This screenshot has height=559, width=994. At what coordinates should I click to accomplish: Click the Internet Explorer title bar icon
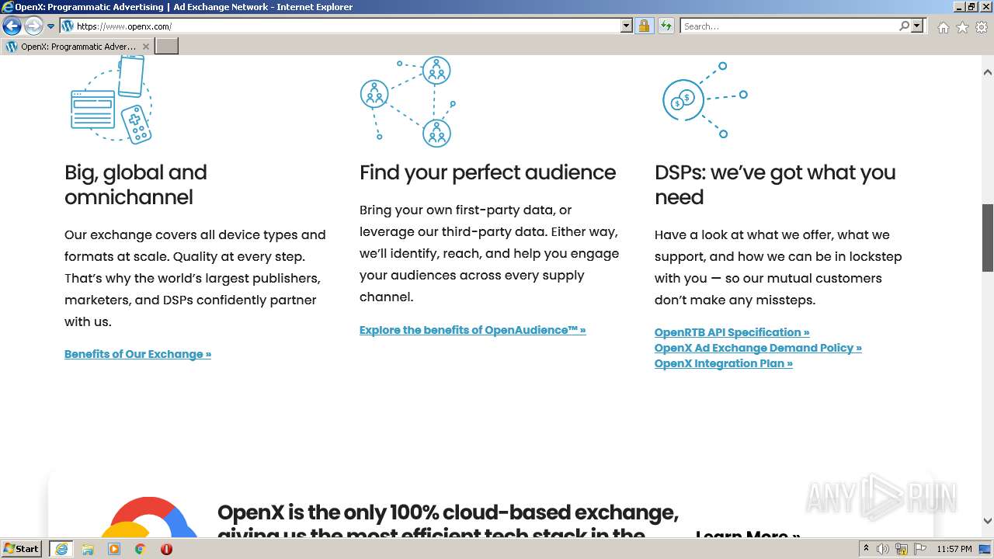(8, 7)
